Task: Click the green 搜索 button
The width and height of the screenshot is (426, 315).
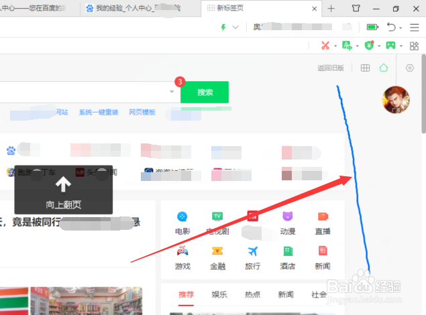Action: 205,92
